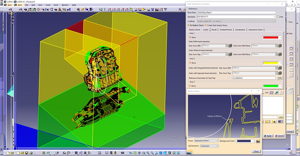Switch to the Interactive Check tab

[x=255, y=30]
